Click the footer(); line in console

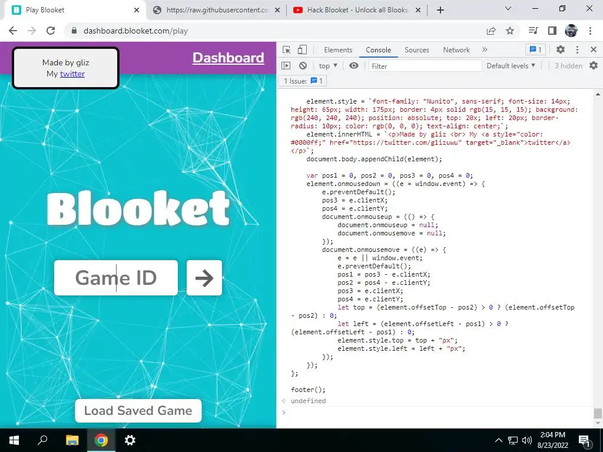coord(308,390)
